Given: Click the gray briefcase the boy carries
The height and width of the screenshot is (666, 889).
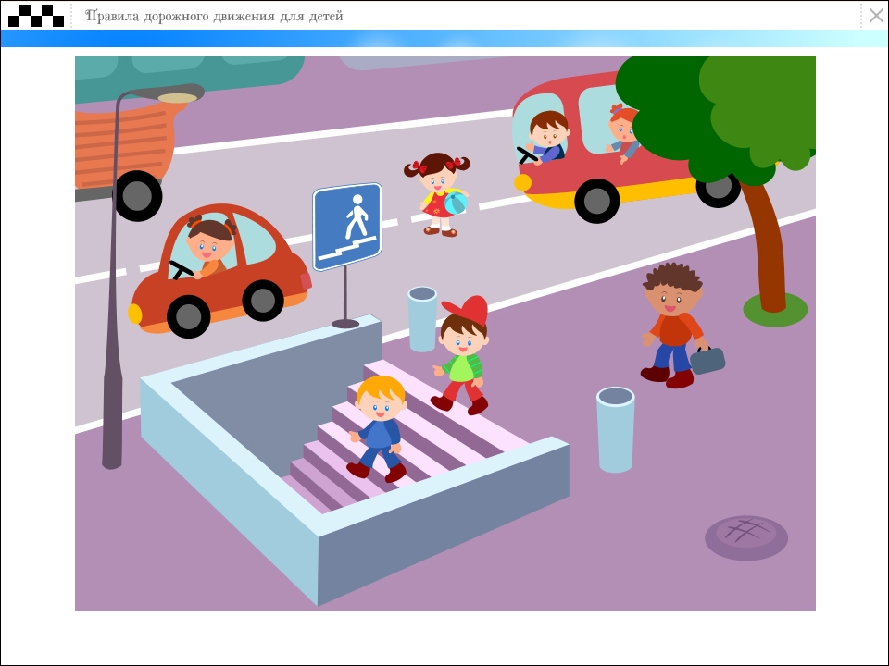Looking at the screenshot, I should [x=707, y=360].
